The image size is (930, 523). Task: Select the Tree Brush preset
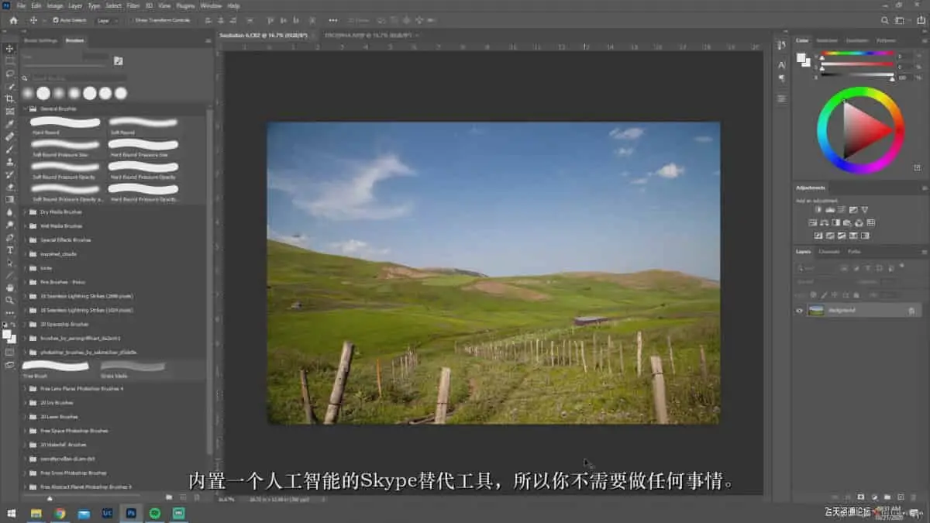click(56, 368)
